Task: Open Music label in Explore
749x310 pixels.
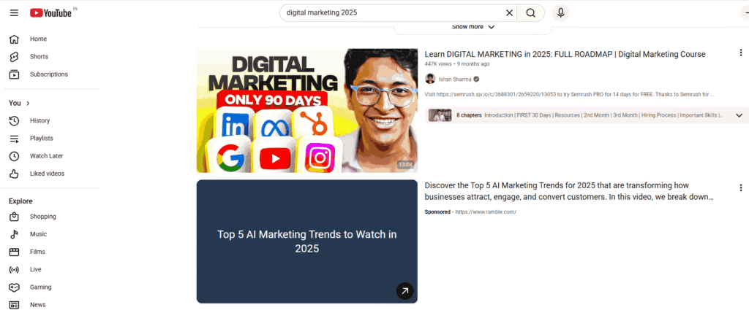Action: [38, 234]
